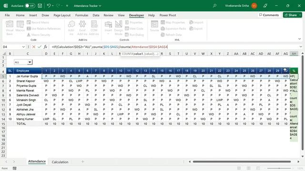Screen dimensions: 305x171
Task: Cancel formula entry with X icon
Action: click(34, 47)
